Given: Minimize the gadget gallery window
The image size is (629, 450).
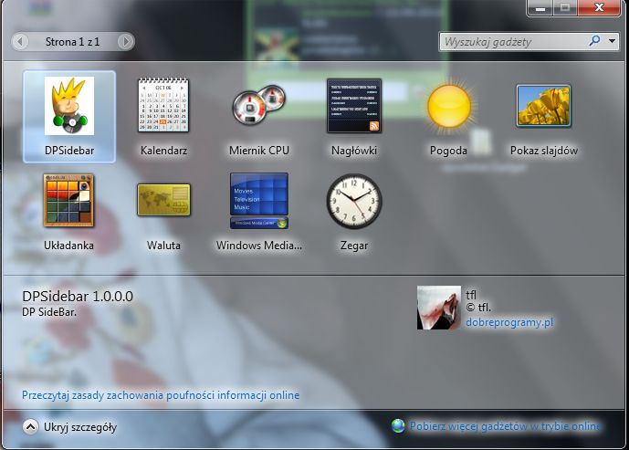Looking at the screenshot, I should point(540,7).
